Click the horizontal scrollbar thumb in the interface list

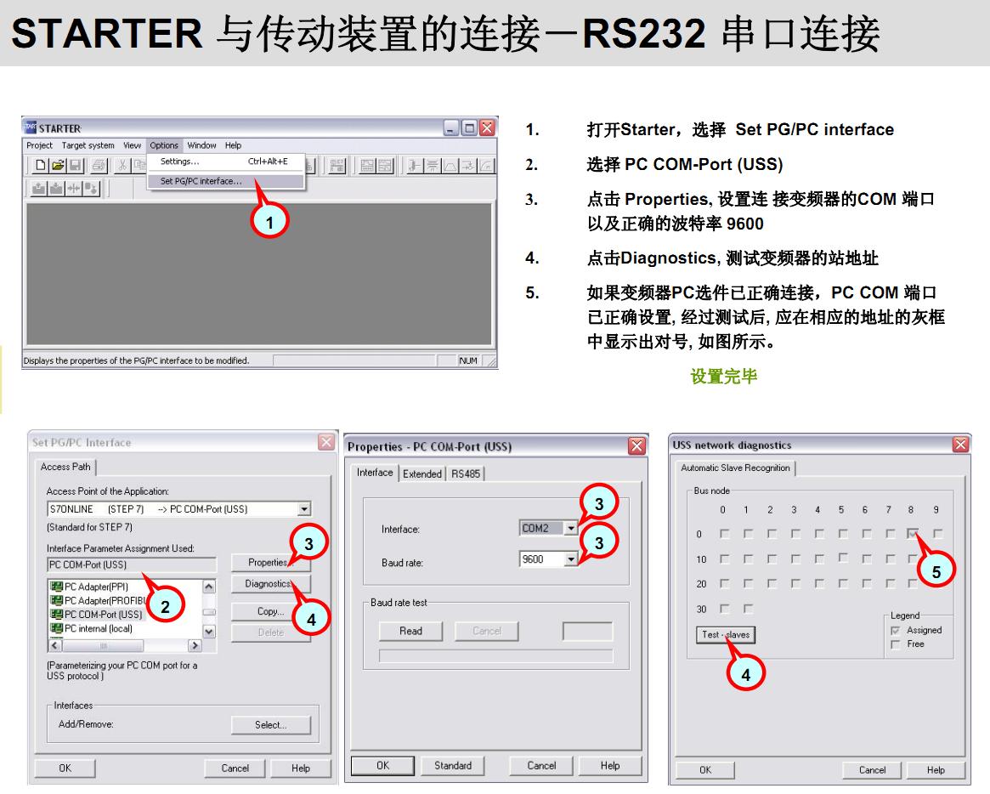[103, 645]
